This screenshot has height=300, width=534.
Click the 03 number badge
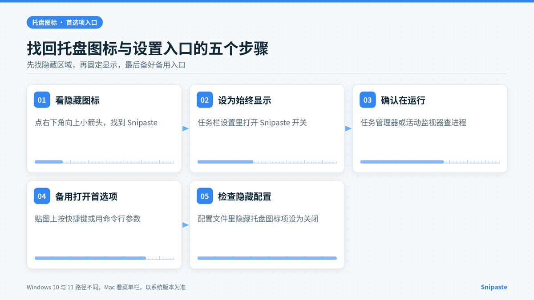[368, 100]
